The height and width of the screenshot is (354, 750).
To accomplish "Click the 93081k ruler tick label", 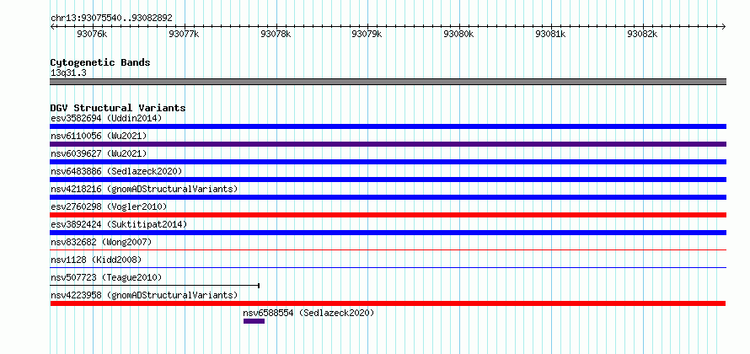I will pos(550,35).
